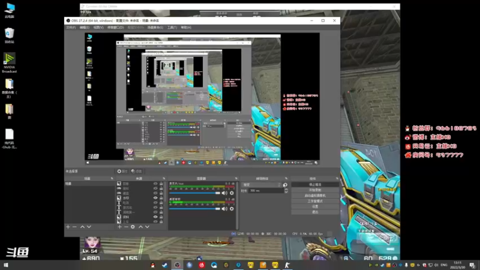
Task: Open Steam from the taskbar
Action: [x=164, y=265]
